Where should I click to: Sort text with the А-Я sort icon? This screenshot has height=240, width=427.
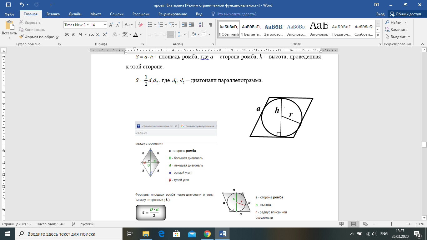[x=201, y=25]
